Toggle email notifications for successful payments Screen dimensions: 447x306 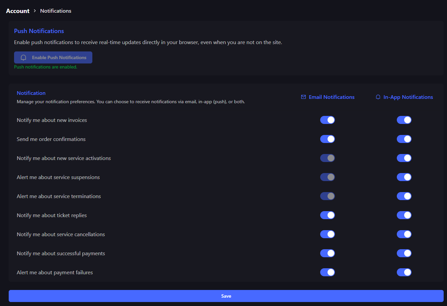coord(327,253)
